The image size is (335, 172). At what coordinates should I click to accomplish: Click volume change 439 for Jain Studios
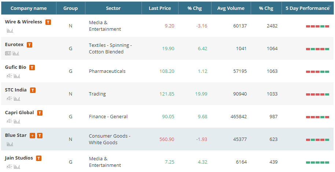pyautogui.click(x=273, y=162)
